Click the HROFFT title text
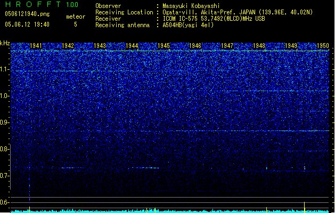The height and width of the screenshot is (213, 335). click(33, 4)
